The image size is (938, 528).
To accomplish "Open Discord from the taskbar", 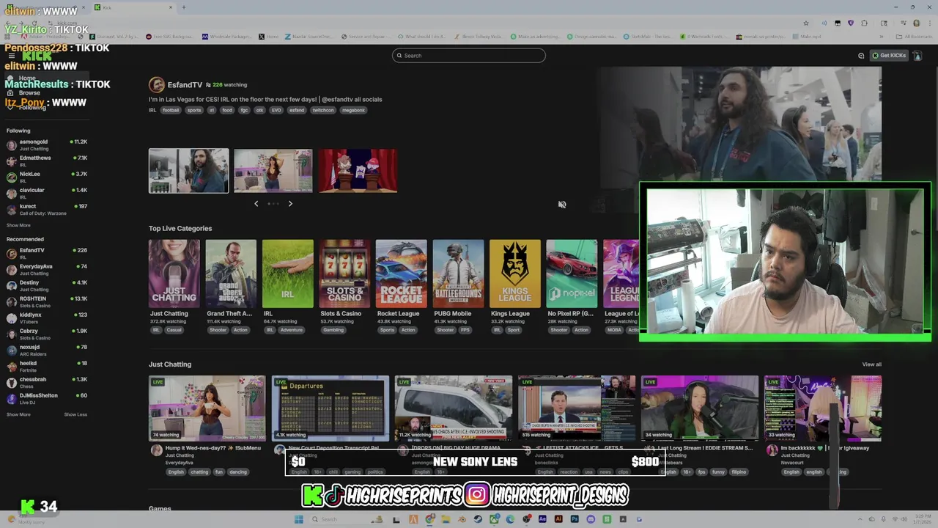I will pyautogui.click(x=591, y=519).
